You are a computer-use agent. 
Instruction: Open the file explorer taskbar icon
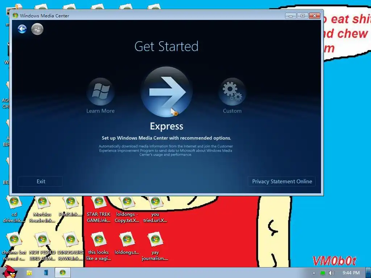[29, 273]
